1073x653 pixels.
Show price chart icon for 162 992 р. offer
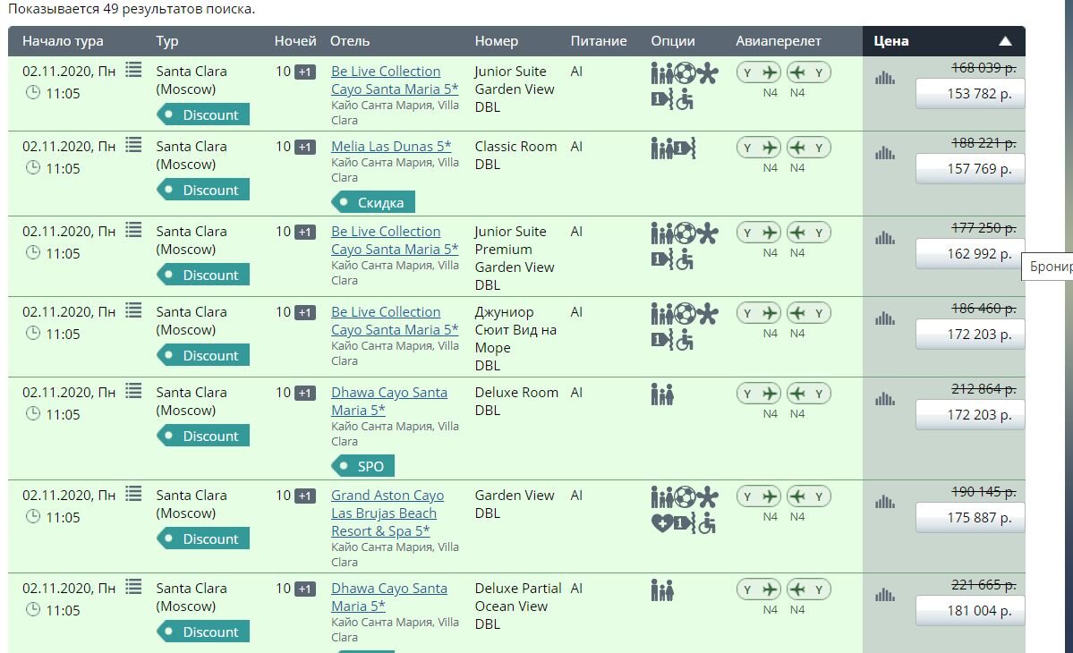(x=885, y=238)
